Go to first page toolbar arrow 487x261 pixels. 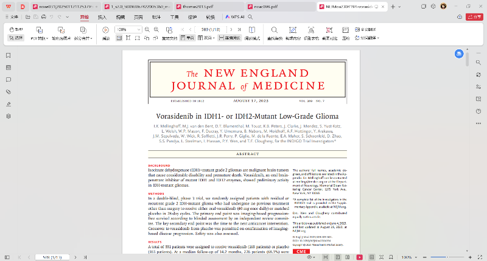[183, 29]
